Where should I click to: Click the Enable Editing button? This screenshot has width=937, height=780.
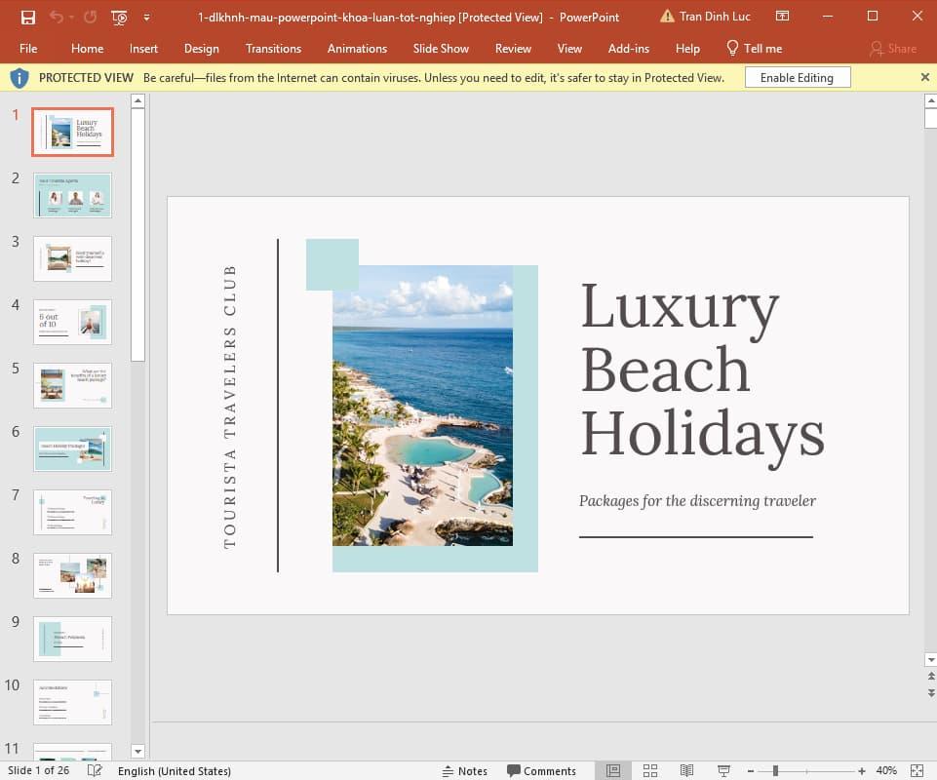[797, 78]
